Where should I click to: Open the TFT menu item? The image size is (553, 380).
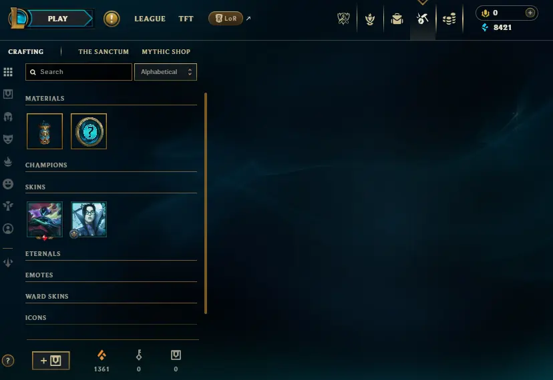click(x=186, y=19)
